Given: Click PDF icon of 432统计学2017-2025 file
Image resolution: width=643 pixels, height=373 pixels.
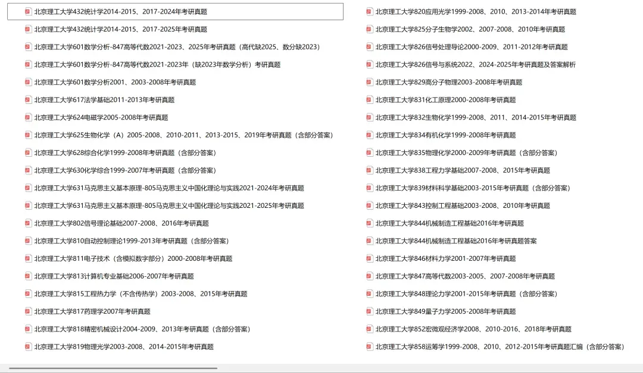Looking at the screenshot, I should [x=28, y=30].
